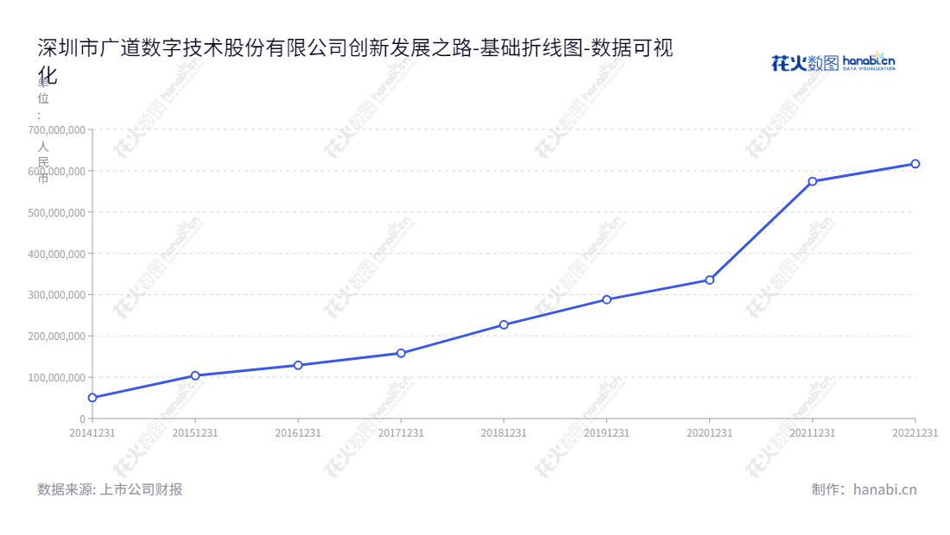Screen dimensions: 950x535
Task: Click the 20181231 data point marker
Action: click(x=504, y=325)
